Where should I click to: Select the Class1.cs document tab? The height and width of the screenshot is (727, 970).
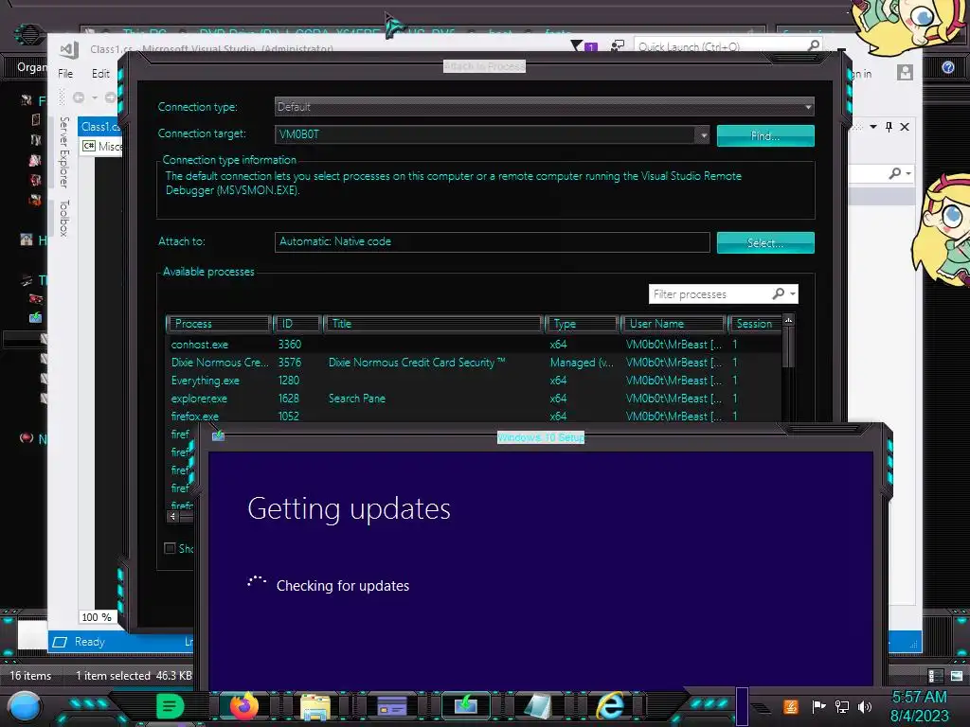tap(99, 127)
